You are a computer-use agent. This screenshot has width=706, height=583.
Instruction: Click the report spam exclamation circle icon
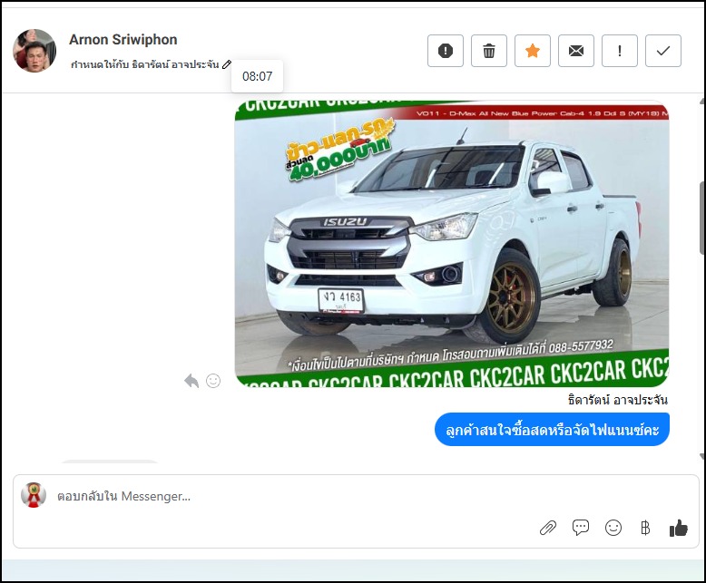pyautogui.click(x=446, y=51)
